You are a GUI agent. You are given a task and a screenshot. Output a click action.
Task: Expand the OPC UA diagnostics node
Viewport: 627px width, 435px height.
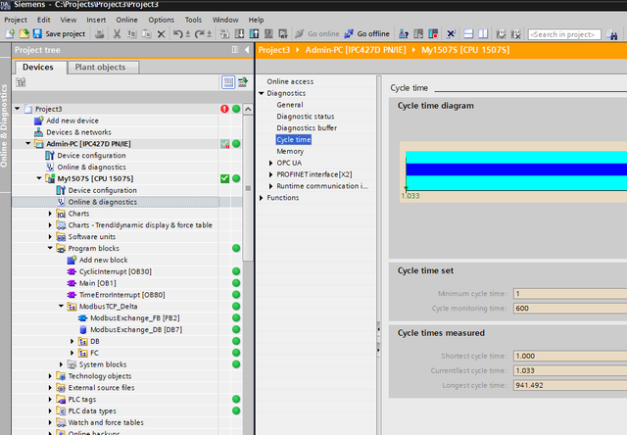[x=270, y=163]
